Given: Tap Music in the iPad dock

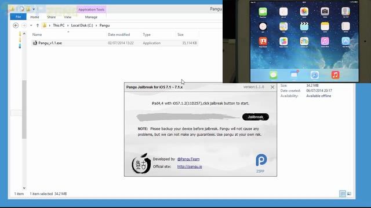Looking at the screenshot, I should tap(335, 75).
